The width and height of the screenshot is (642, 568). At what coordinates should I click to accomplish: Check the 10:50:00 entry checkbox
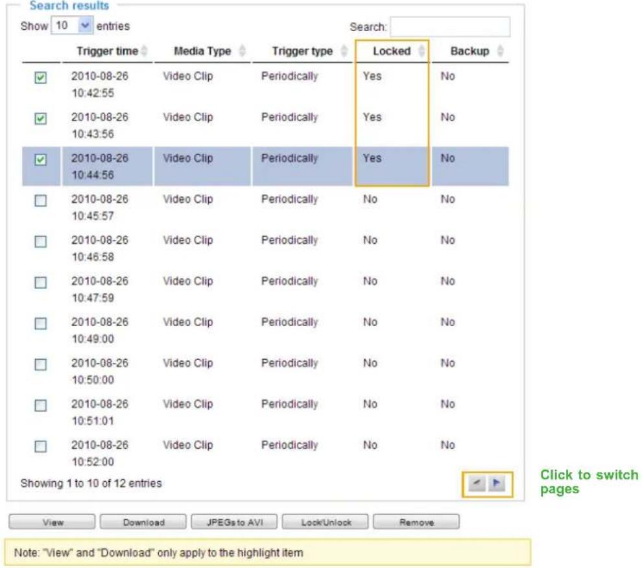pyautogui.click(x=41, y=364)
